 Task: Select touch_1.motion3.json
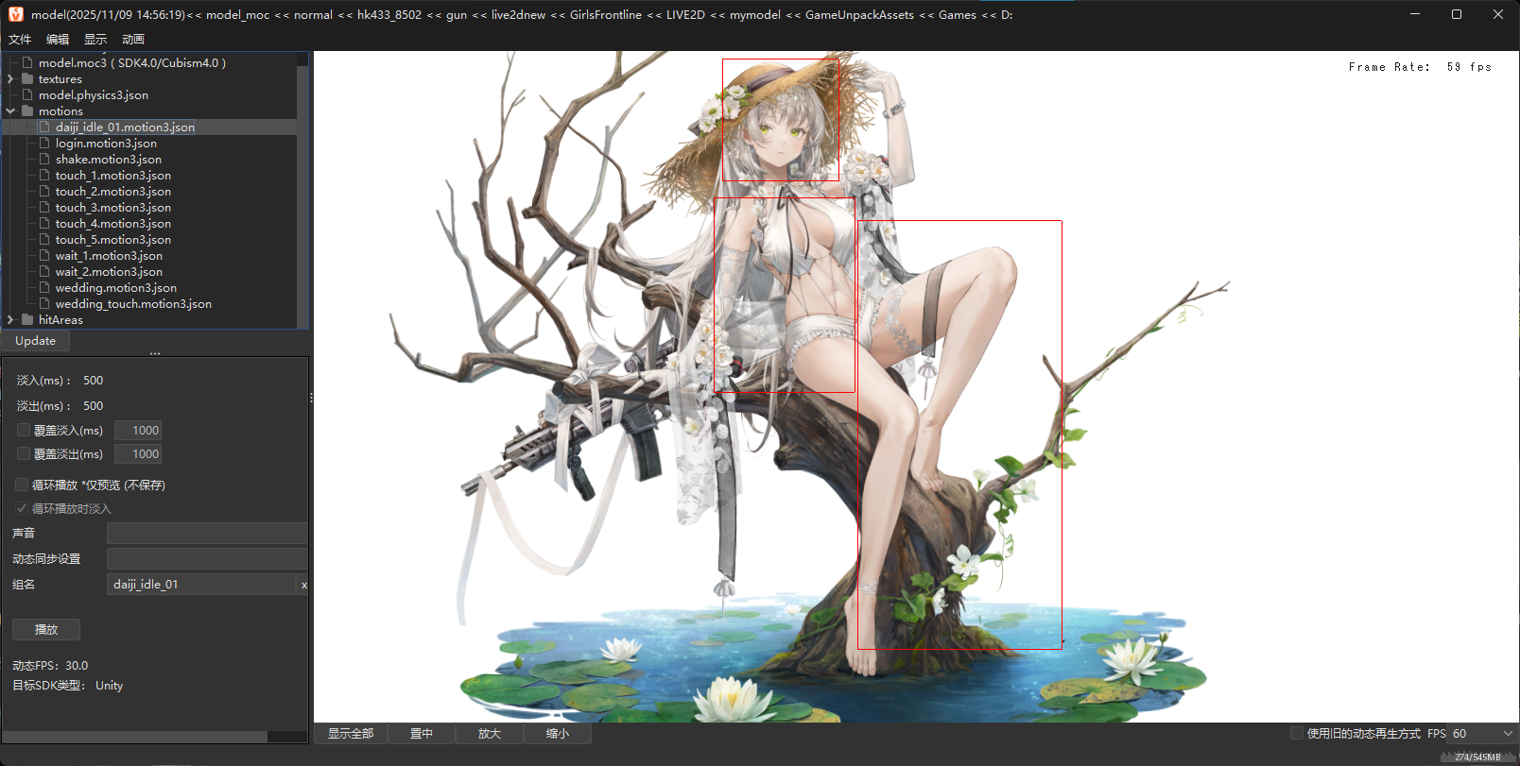point(113,175)
